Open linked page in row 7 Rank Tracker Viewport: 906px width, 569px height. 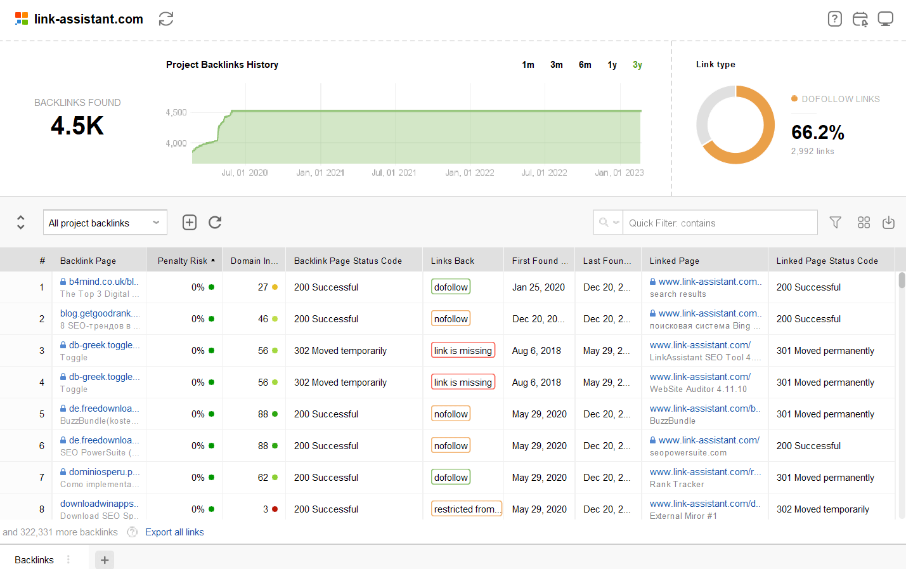click(x=705, y=472)
